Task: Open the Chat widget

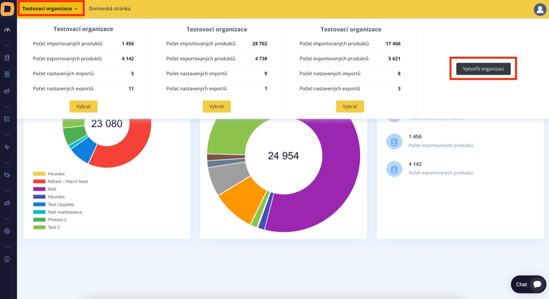Action: tap(528, 284)
